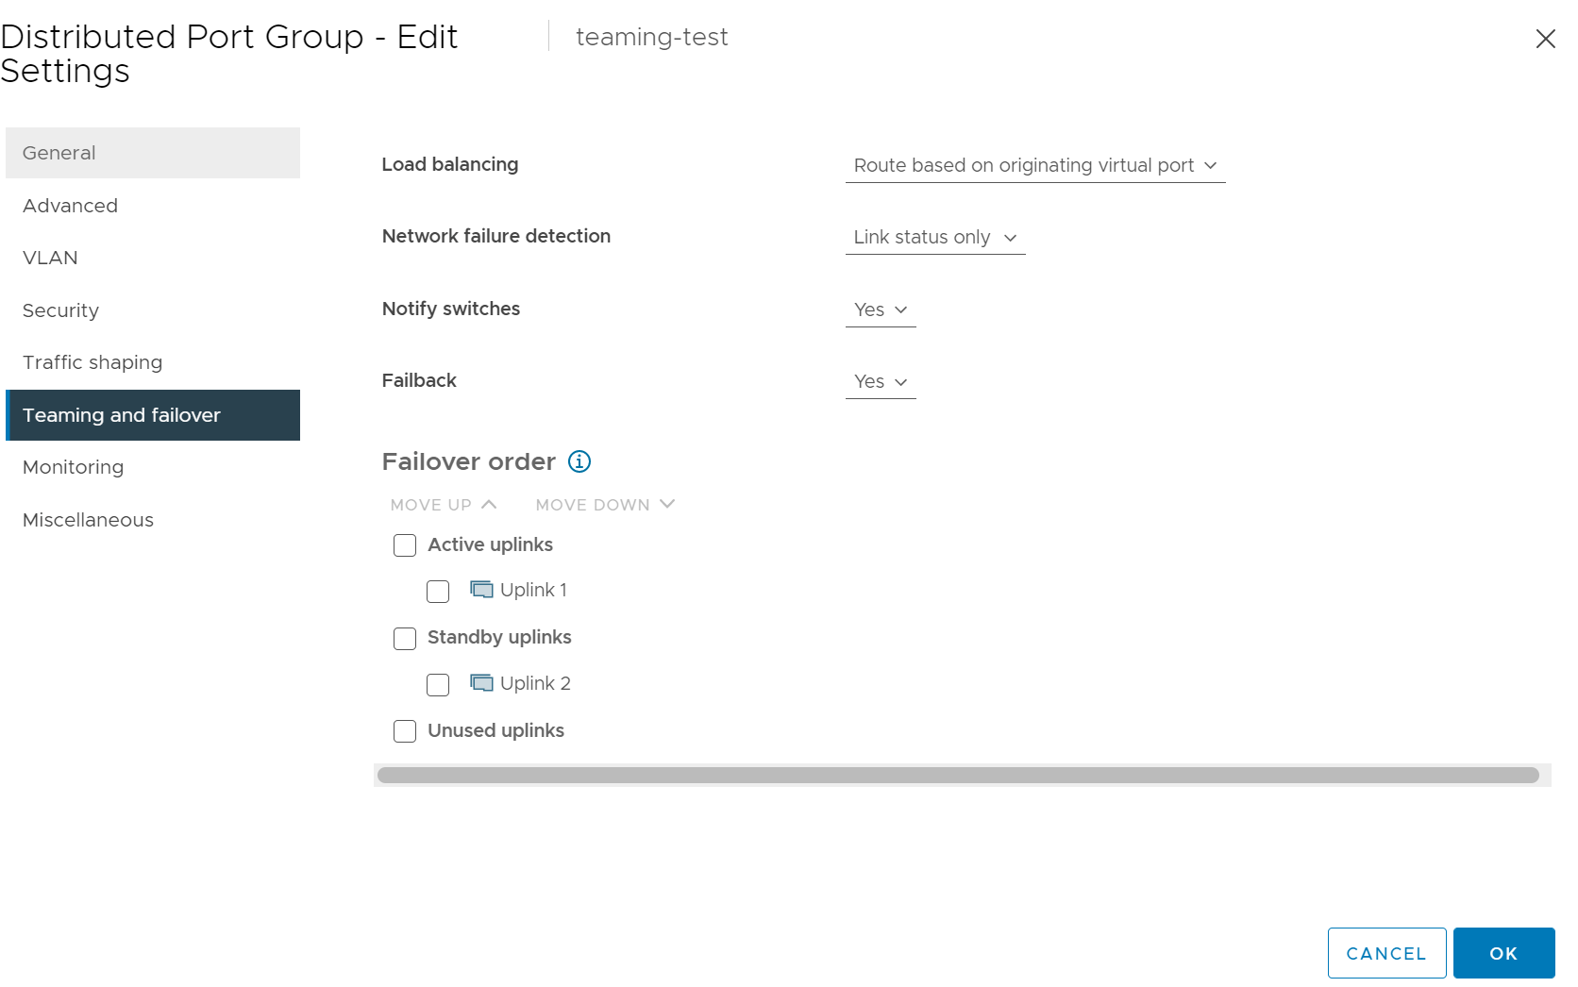Click the horizontal scrollbar below the uplinks
Screen dimensions: 1578x987
(x=958, y=776)
